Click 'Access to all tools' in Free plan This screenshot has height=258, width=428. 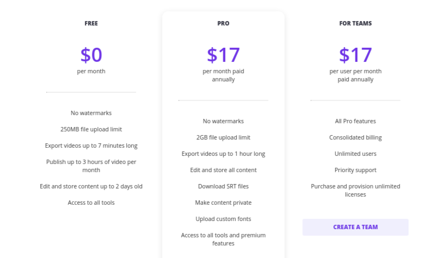pos(91,203)
